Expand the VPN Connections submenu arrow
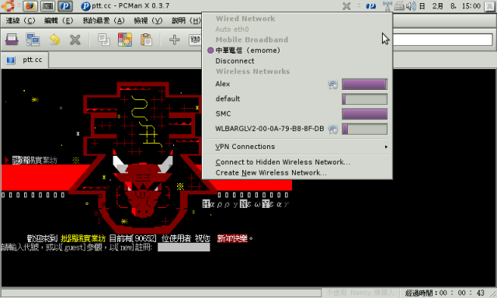Image resolution: width=497 pixels, height=298 pixels. [x=386, y=147]
